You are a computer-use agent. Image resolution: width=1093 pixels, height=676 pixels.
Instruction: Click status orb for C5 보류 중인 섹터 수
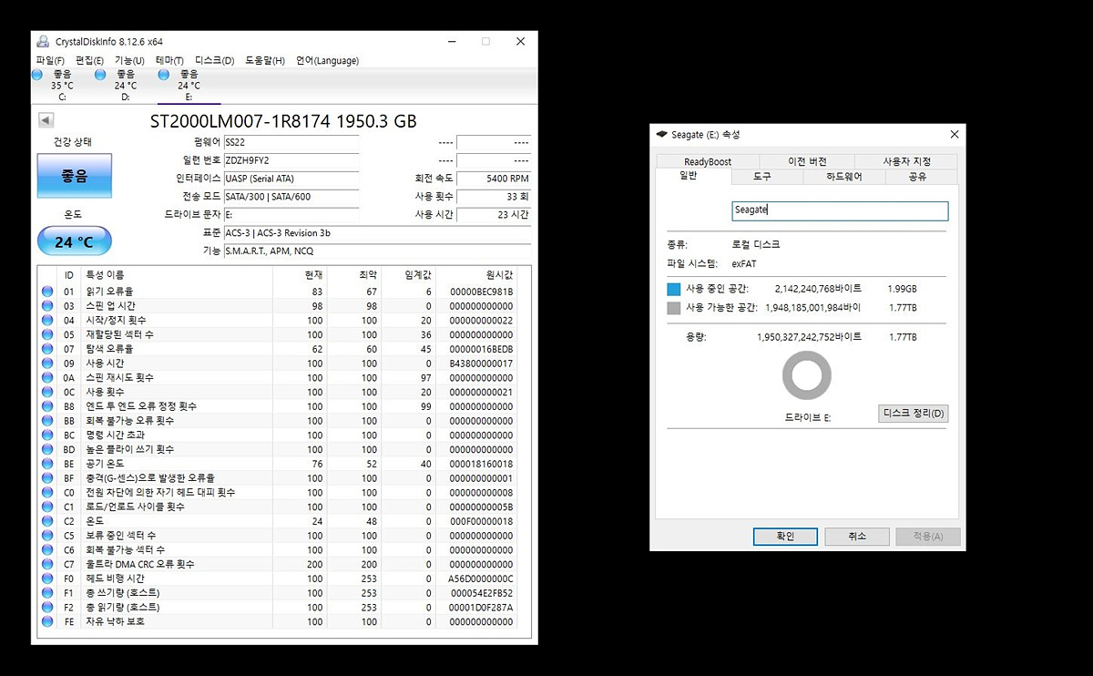[x=47, y=536]
